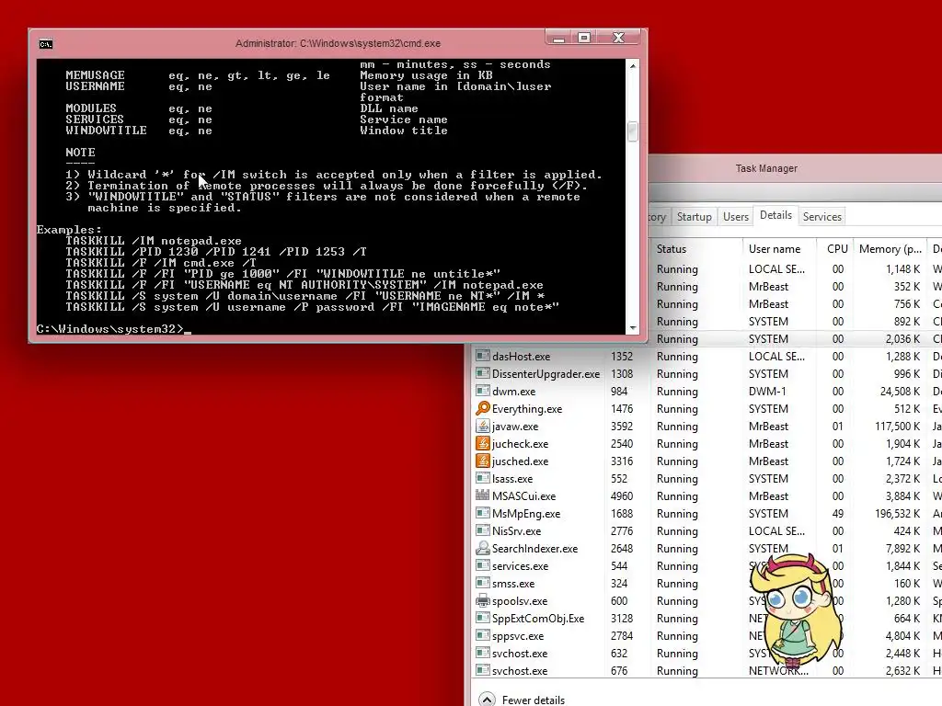Select the MsMpEng.exe process name

click(525, 513)
